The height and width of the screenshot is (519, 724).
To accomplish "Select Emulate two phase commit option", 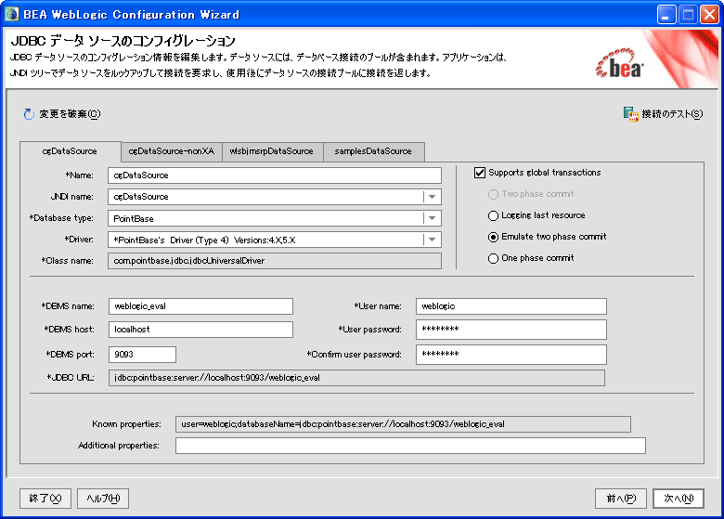I will coord(493,237).
